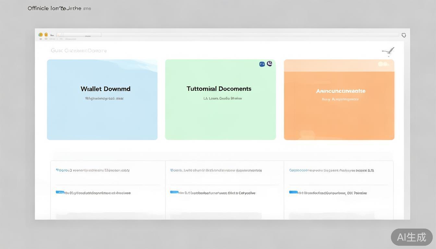
Task: Click the blue tag badge in middle column
Action: click(x=174, y=192)
